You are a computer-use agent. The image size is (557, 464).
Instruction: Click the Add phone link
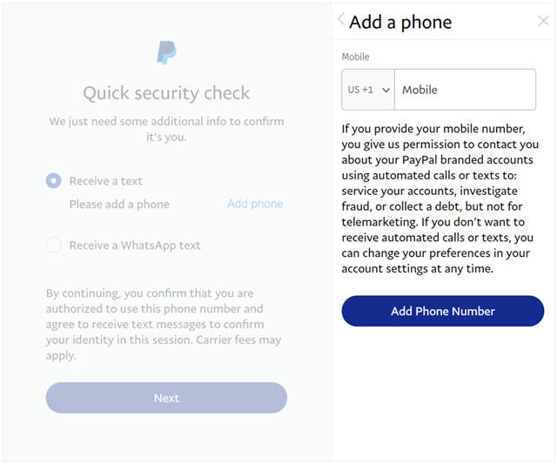tap(255, 204)
